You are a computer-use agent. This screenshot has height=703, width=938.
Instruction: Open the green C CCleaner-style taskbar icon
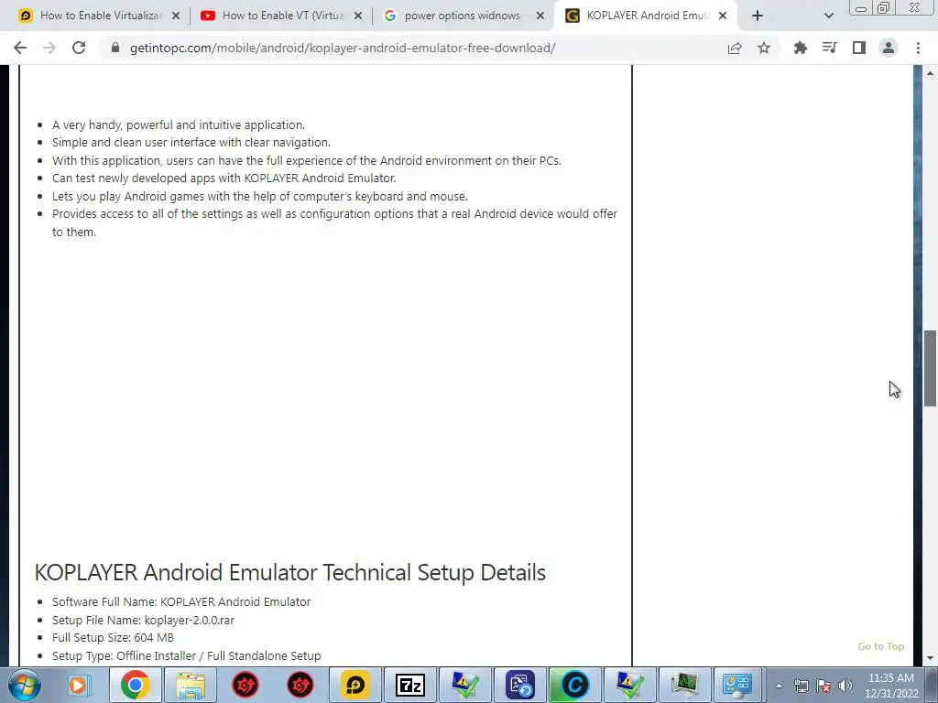[575, 685]
